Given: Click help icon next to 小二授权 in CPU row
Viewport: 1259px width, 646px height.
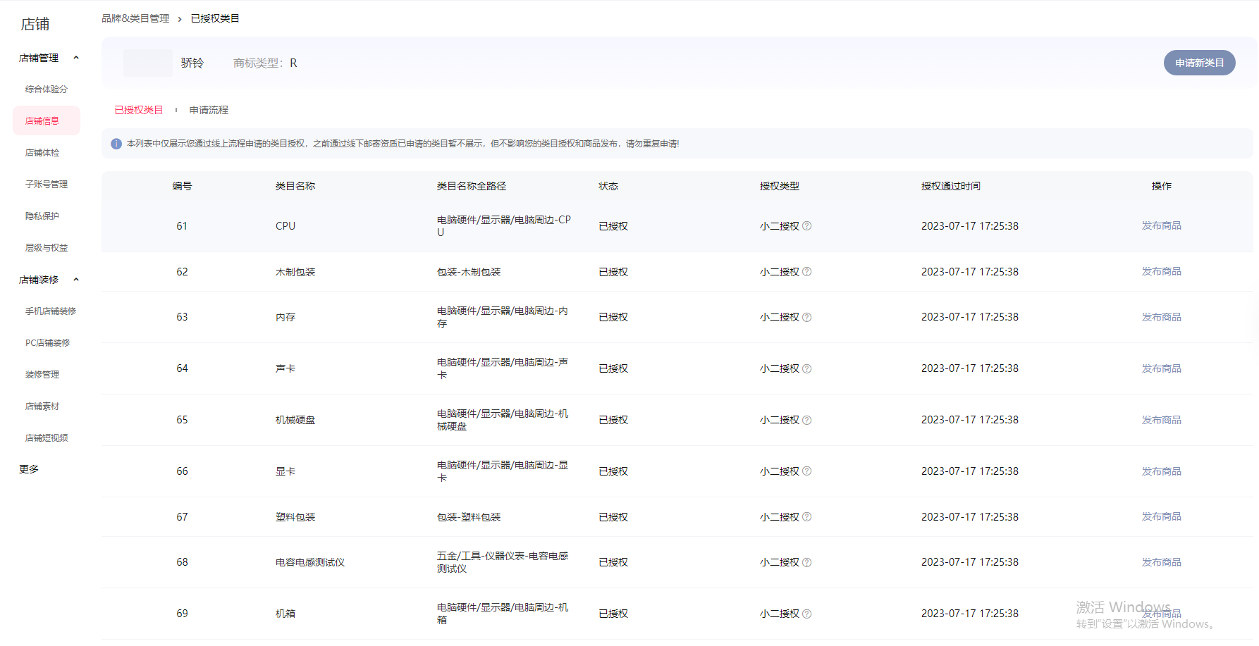Looking at the screenshot, I should [807, 226].
